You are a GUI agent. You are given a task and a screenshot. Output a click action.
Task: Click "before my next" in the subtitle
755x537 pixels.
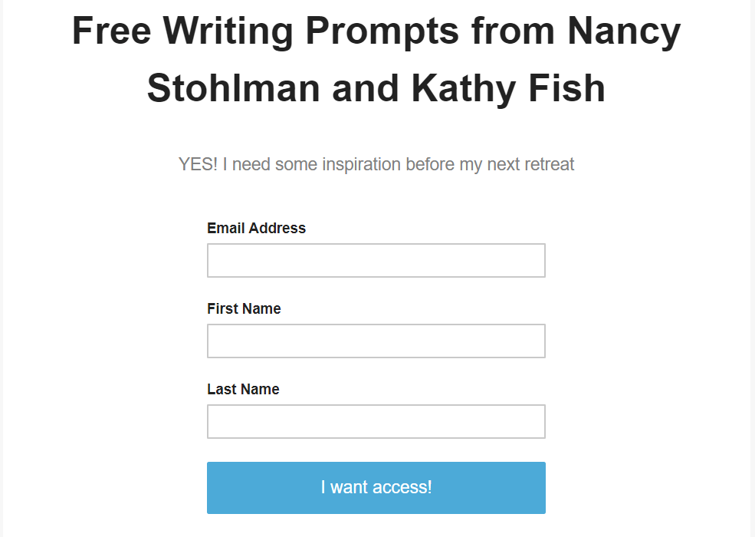coord(462,164)
